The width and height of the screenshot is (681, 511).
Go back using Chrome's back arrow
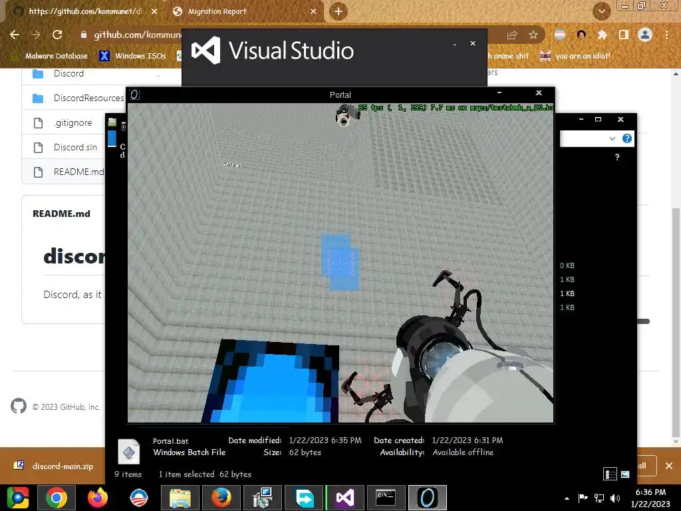[x=15, y=35]
